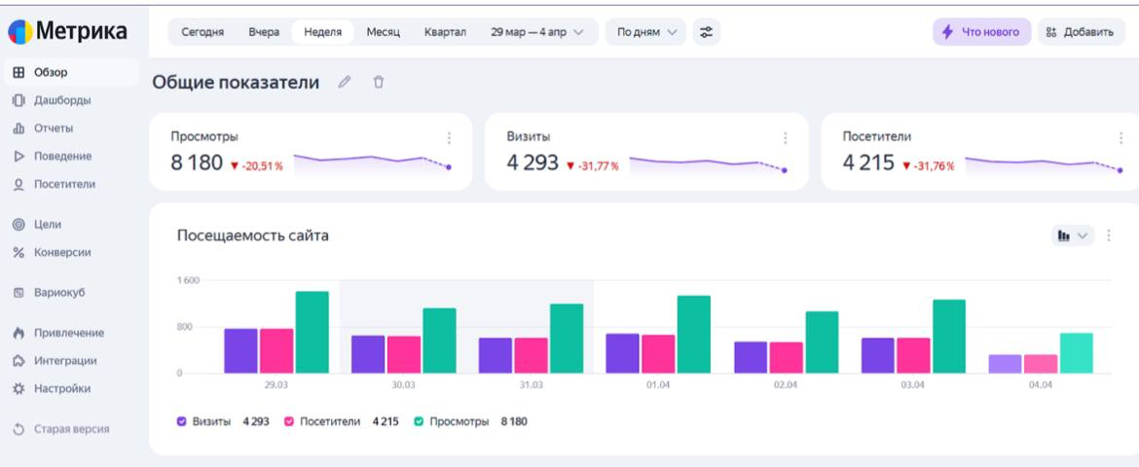Open Отчеты in the sidebar
Image resolution: width=1139 pixels, height=467 pixels.
(53, 127)
